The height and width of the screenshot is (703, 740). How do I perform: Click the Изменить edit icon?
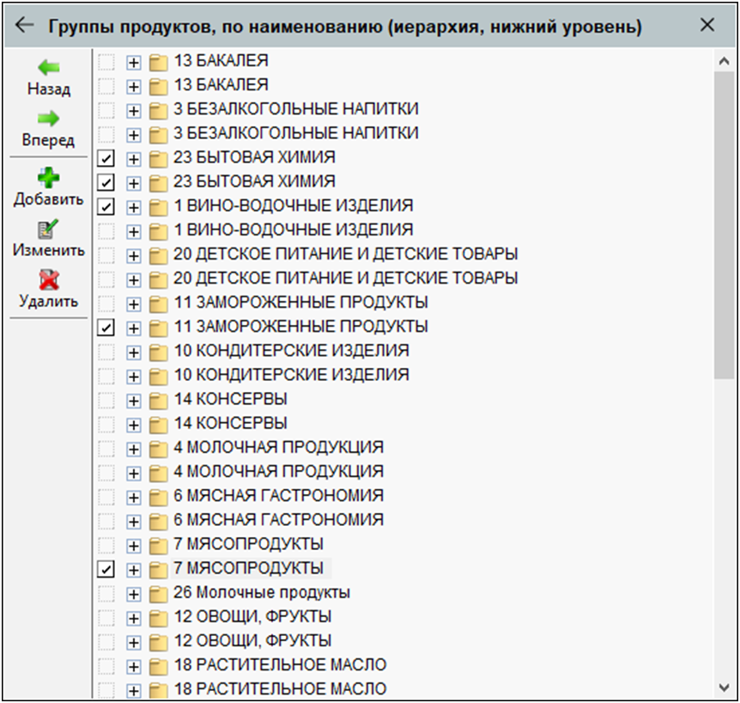click(48, 229)
